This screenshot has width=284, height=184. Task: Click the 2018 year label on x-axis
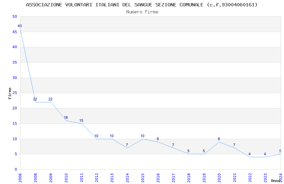pos(189,178)
